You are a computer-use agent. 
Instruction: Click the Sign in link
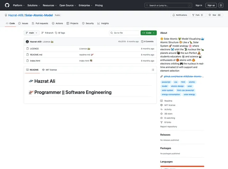199,5
